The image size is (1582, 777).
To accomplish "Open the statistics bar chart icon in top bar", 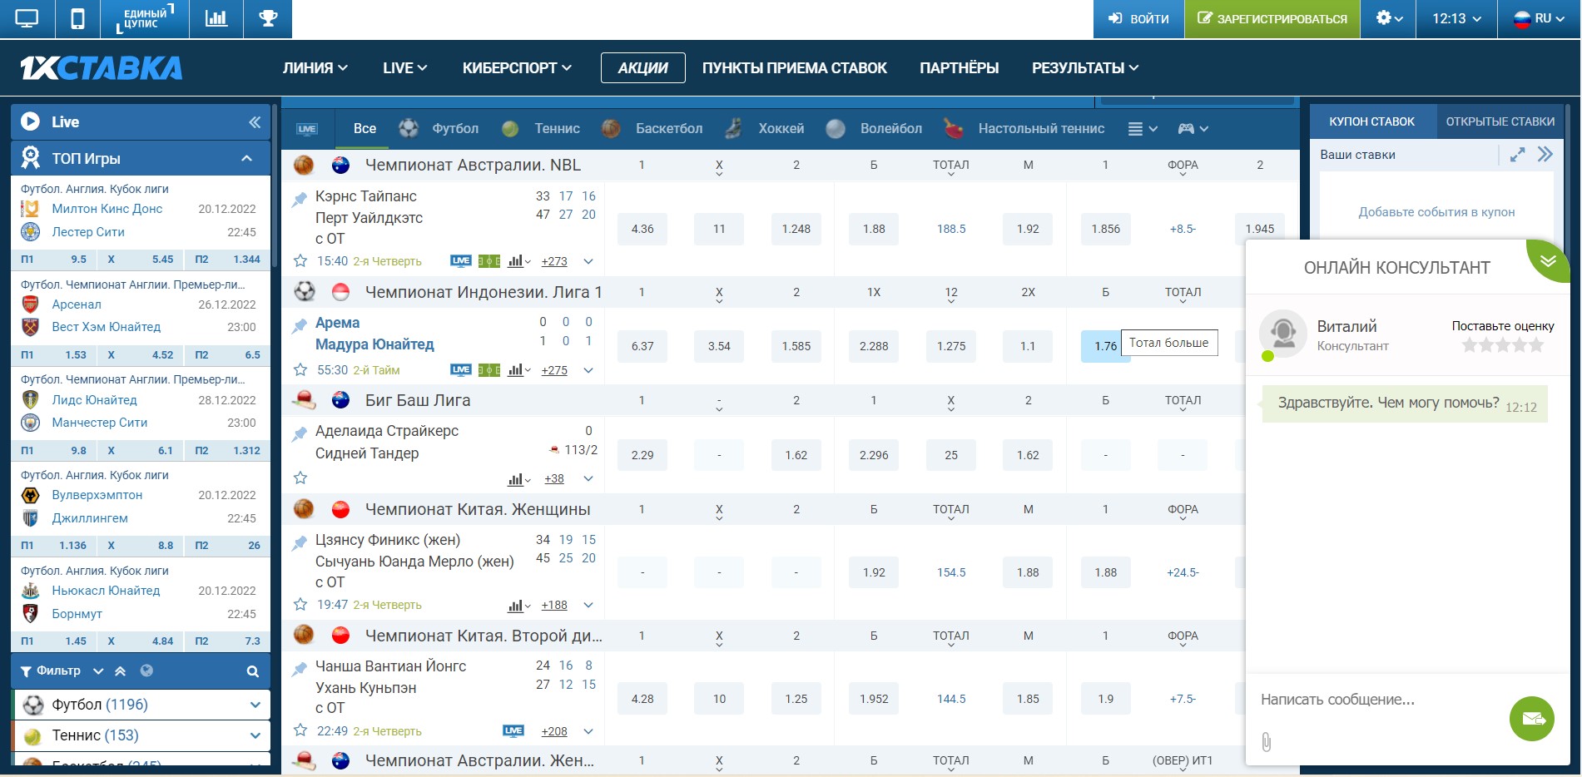I will click(216, 18).
